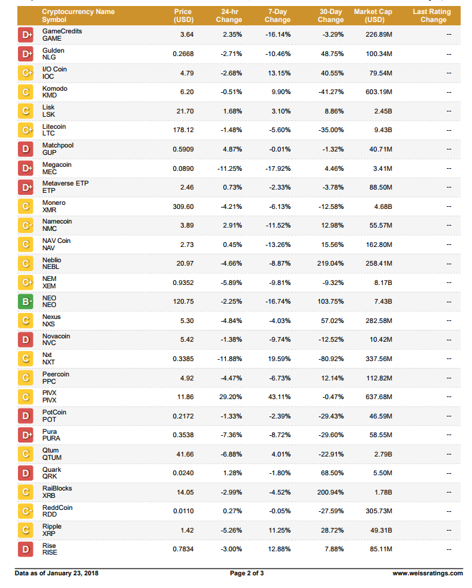Viewport: 472px width, 588px height.
Task: Select the C+ rating icon for Litecoin
Action: (25, 130)
